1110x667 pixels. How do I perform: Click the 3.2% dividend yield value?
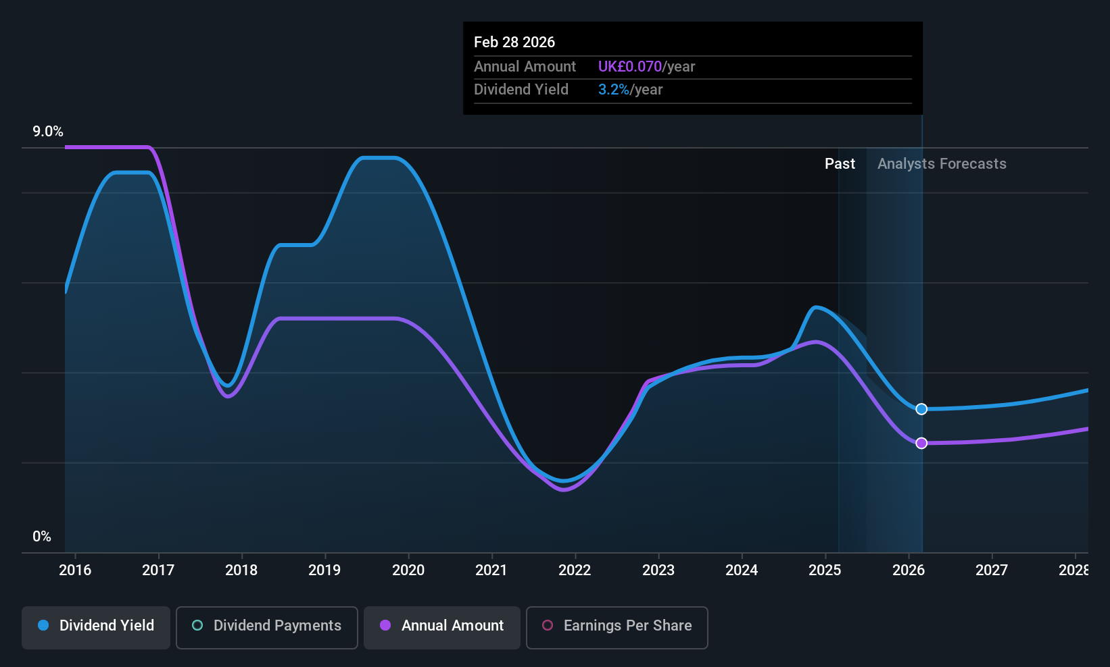click(x=614, y=90)
